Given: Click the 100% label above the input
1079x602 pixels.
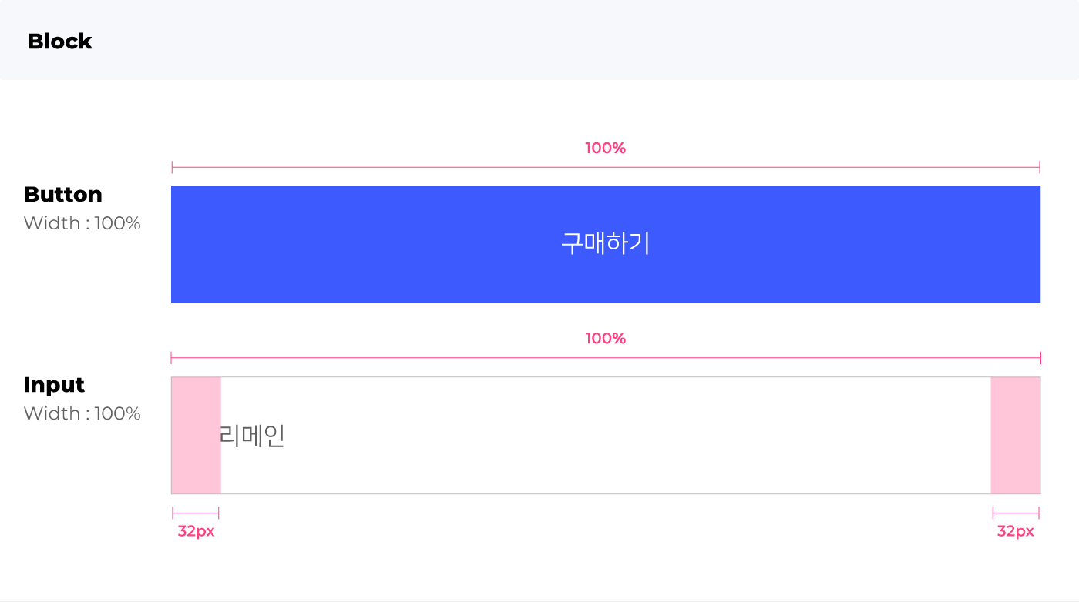Looking at the screenshot, I should tap(606, 339).
